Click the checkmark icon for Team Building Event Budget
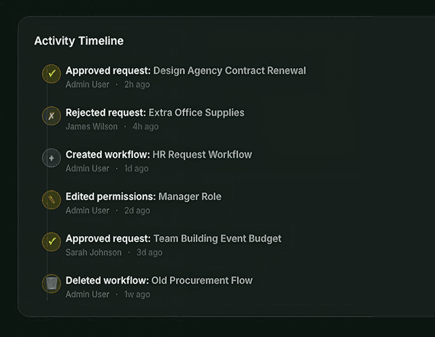The image size is (435, 337). click(x=51, y=242)
